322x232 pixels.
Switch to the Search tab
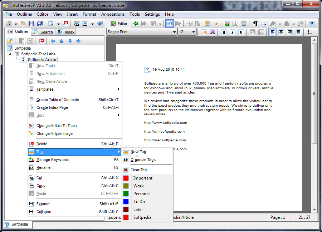click(43, 32)
